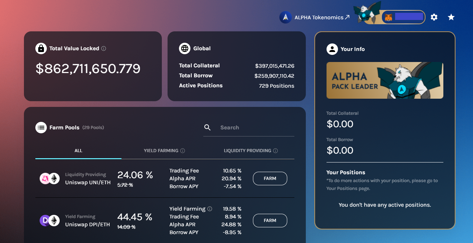This screenshot has height=243, width=473.
Task: Show info tooltip for Total Value Locked
Action: tap(104, 48)
